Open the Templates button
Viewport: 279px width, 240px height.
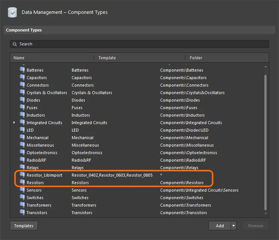click(x=24, y=226)
